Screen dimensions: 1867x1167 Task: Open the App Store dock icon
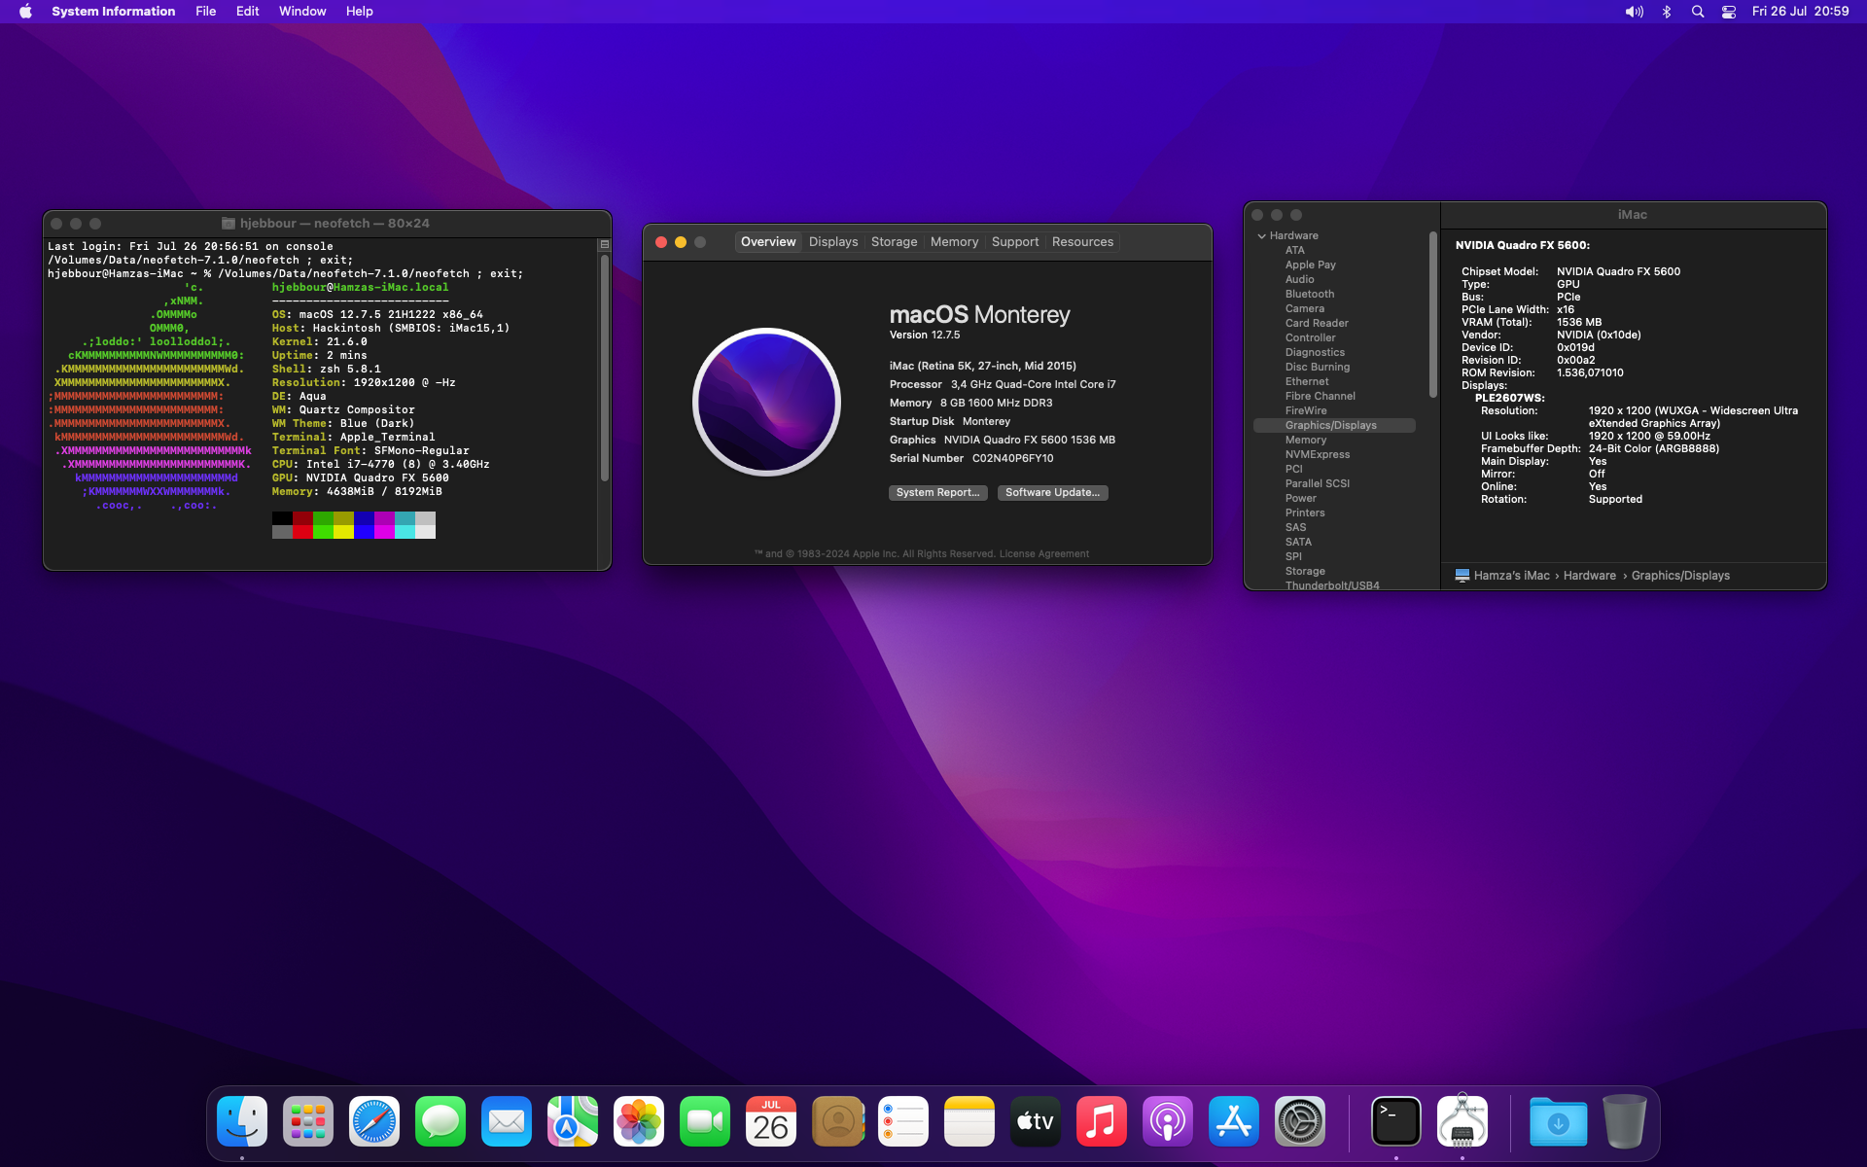(x=1234, y=1121)
